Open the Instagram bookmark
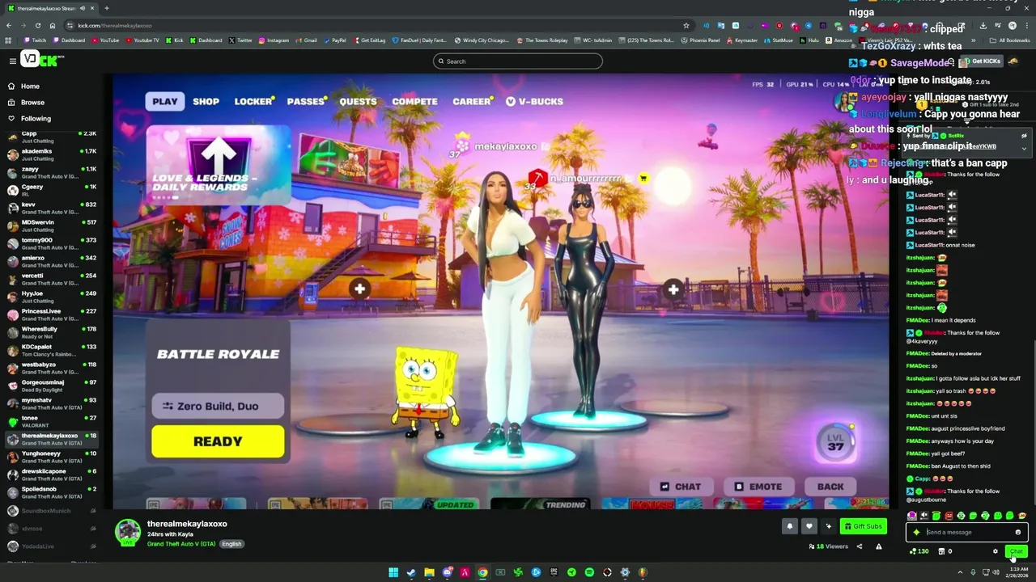 pos(274,40)
